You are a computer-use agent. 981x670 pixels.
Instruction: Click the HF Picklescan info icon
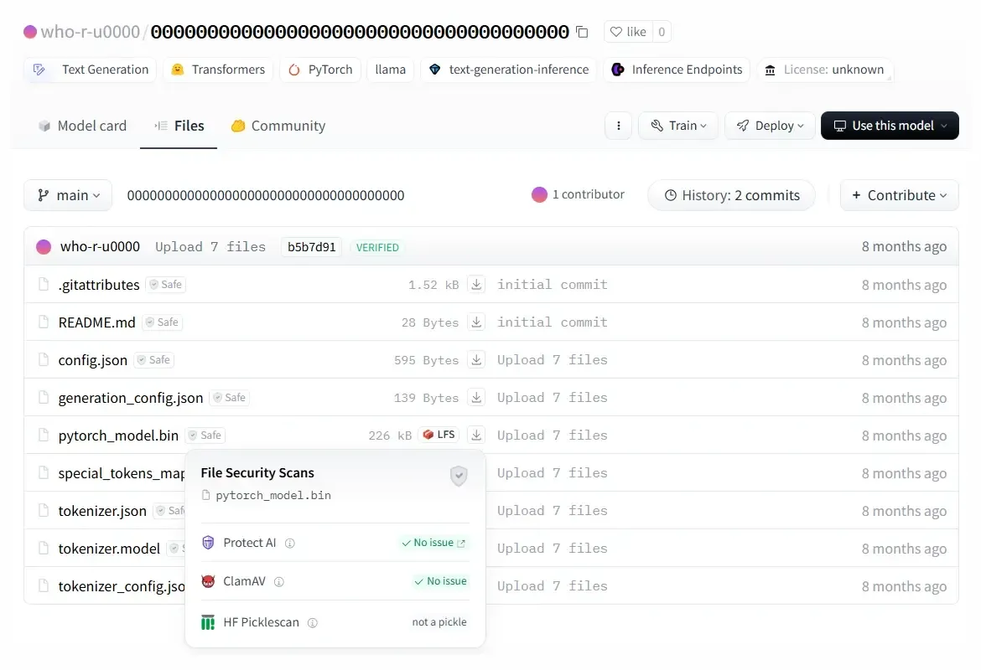pyautogui.click(x=313, y=622)
